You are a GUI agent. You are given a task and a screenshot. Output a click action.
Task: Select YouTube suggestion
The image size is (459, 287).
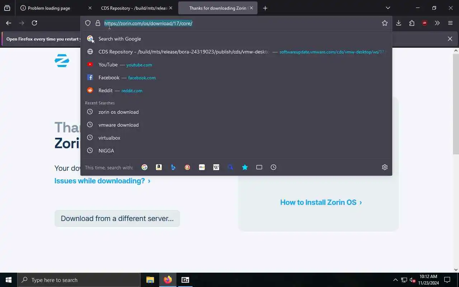click(236, 65)
